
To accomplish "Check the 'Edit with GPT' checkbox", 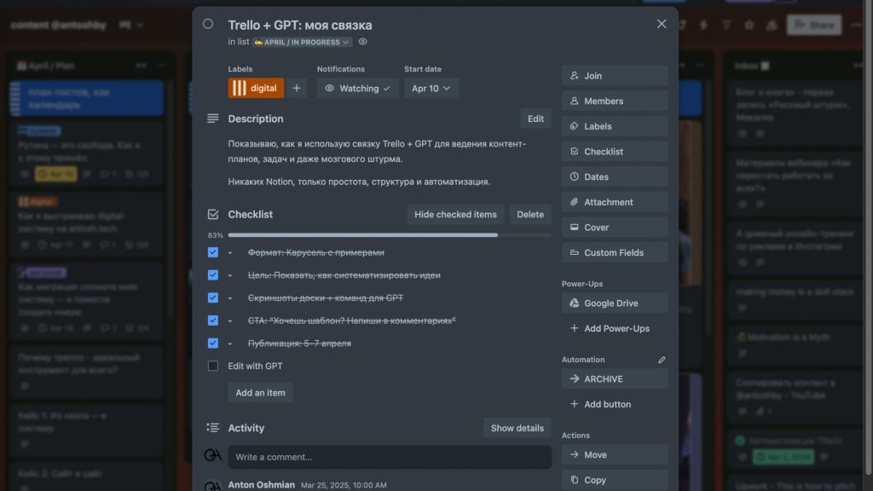I will point(213,366).
